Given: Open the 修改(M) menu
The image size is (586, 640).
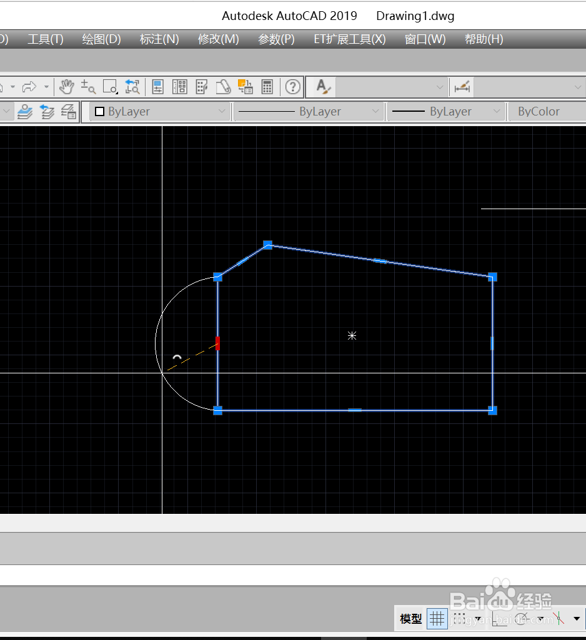Looking at the screenshot, I should click(x=218, y=39).
